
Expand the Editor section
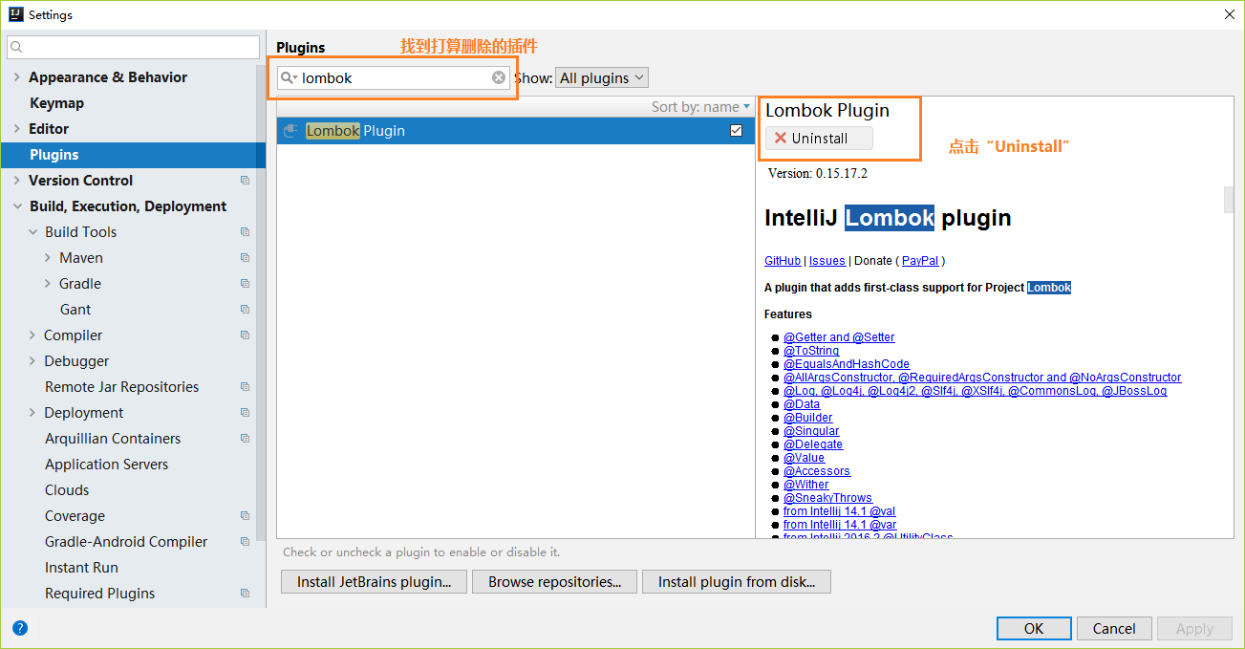(x=16, y=129)
